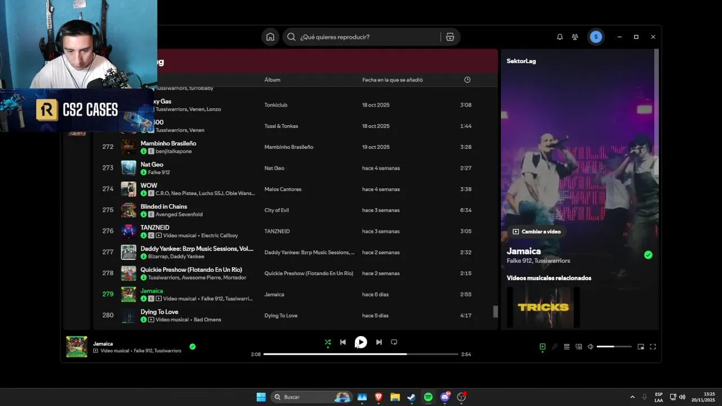The image size is (722, 406).
Task: Open Connect to a device
Action: pyautogui.click(x=579, y=347)
